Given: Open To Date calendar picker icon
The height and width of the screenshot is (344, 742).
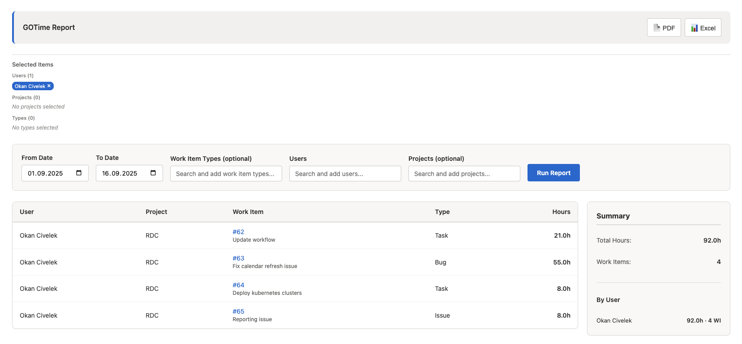Looking at the screenshot, I should tap(153, 173).
